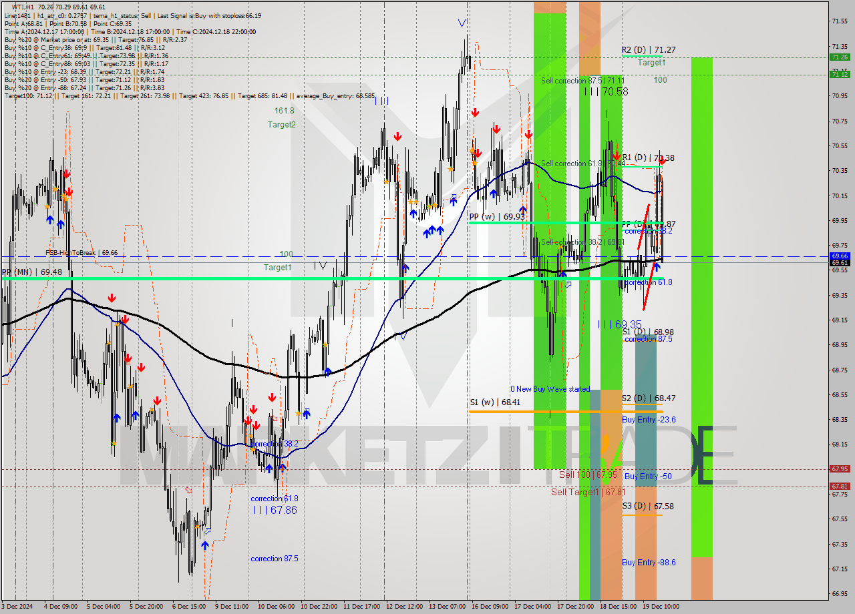
Task: Click the '5 Dec 04:00' time axis label
Action: pyautogui.click(x=103, y=607)
